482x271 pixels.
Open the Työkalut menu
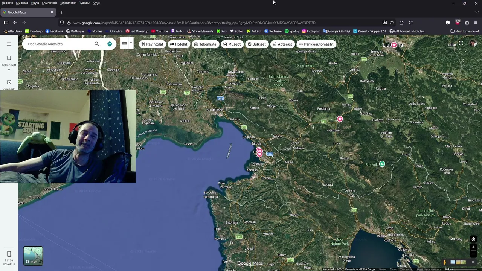[x=85, y=3]
